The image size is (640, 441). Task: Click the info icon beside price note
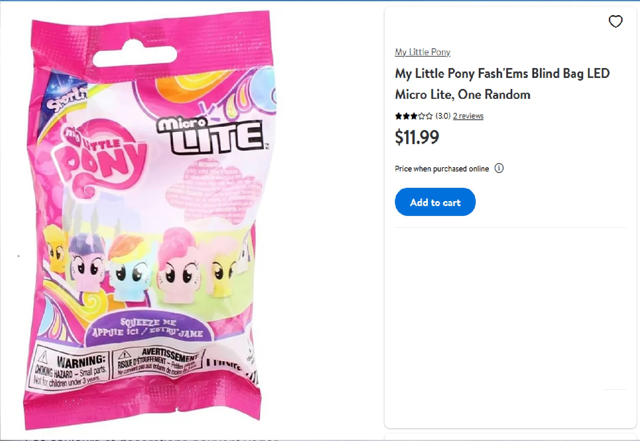499,168
